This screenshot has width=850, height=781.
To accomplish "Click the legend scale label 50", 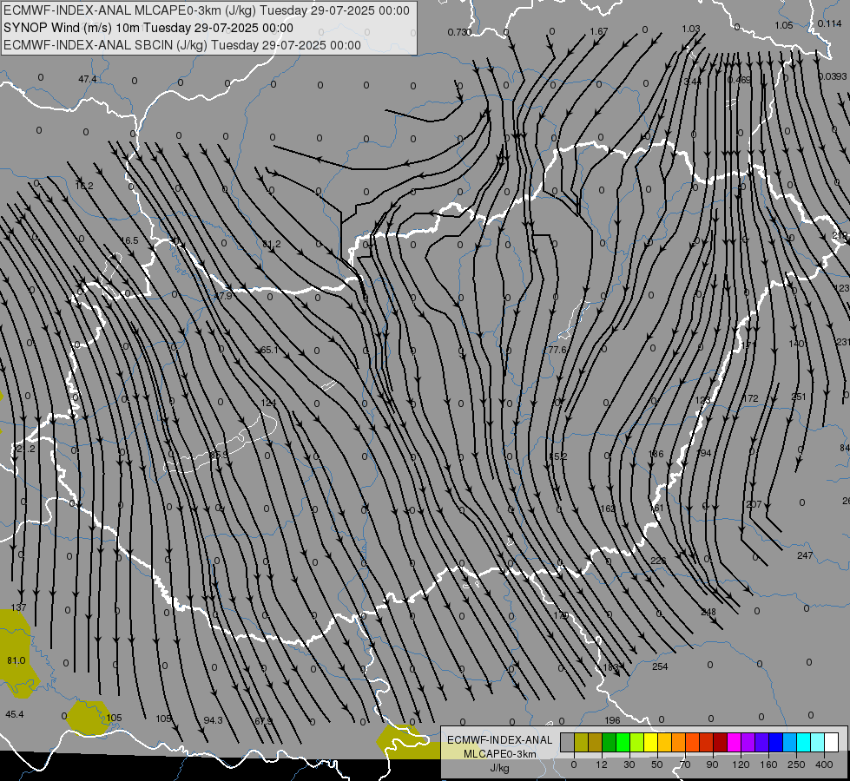I will point(656,765).
